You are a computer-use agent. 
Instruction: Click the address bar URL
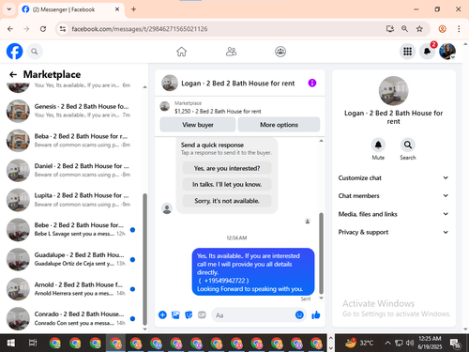click(140, 29)
